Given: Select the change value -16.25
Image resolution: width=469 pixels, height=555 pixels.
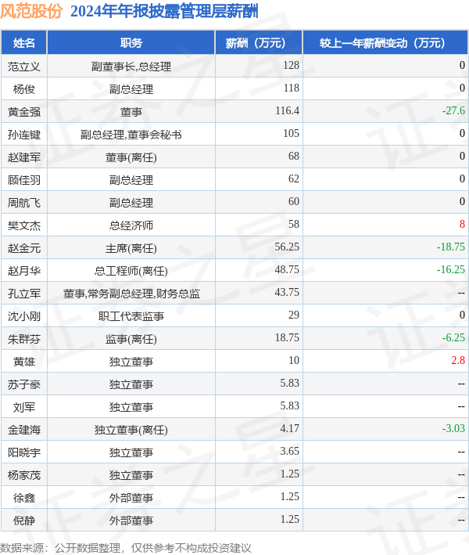Looking at the screenshot, I should tap(450, 269).
